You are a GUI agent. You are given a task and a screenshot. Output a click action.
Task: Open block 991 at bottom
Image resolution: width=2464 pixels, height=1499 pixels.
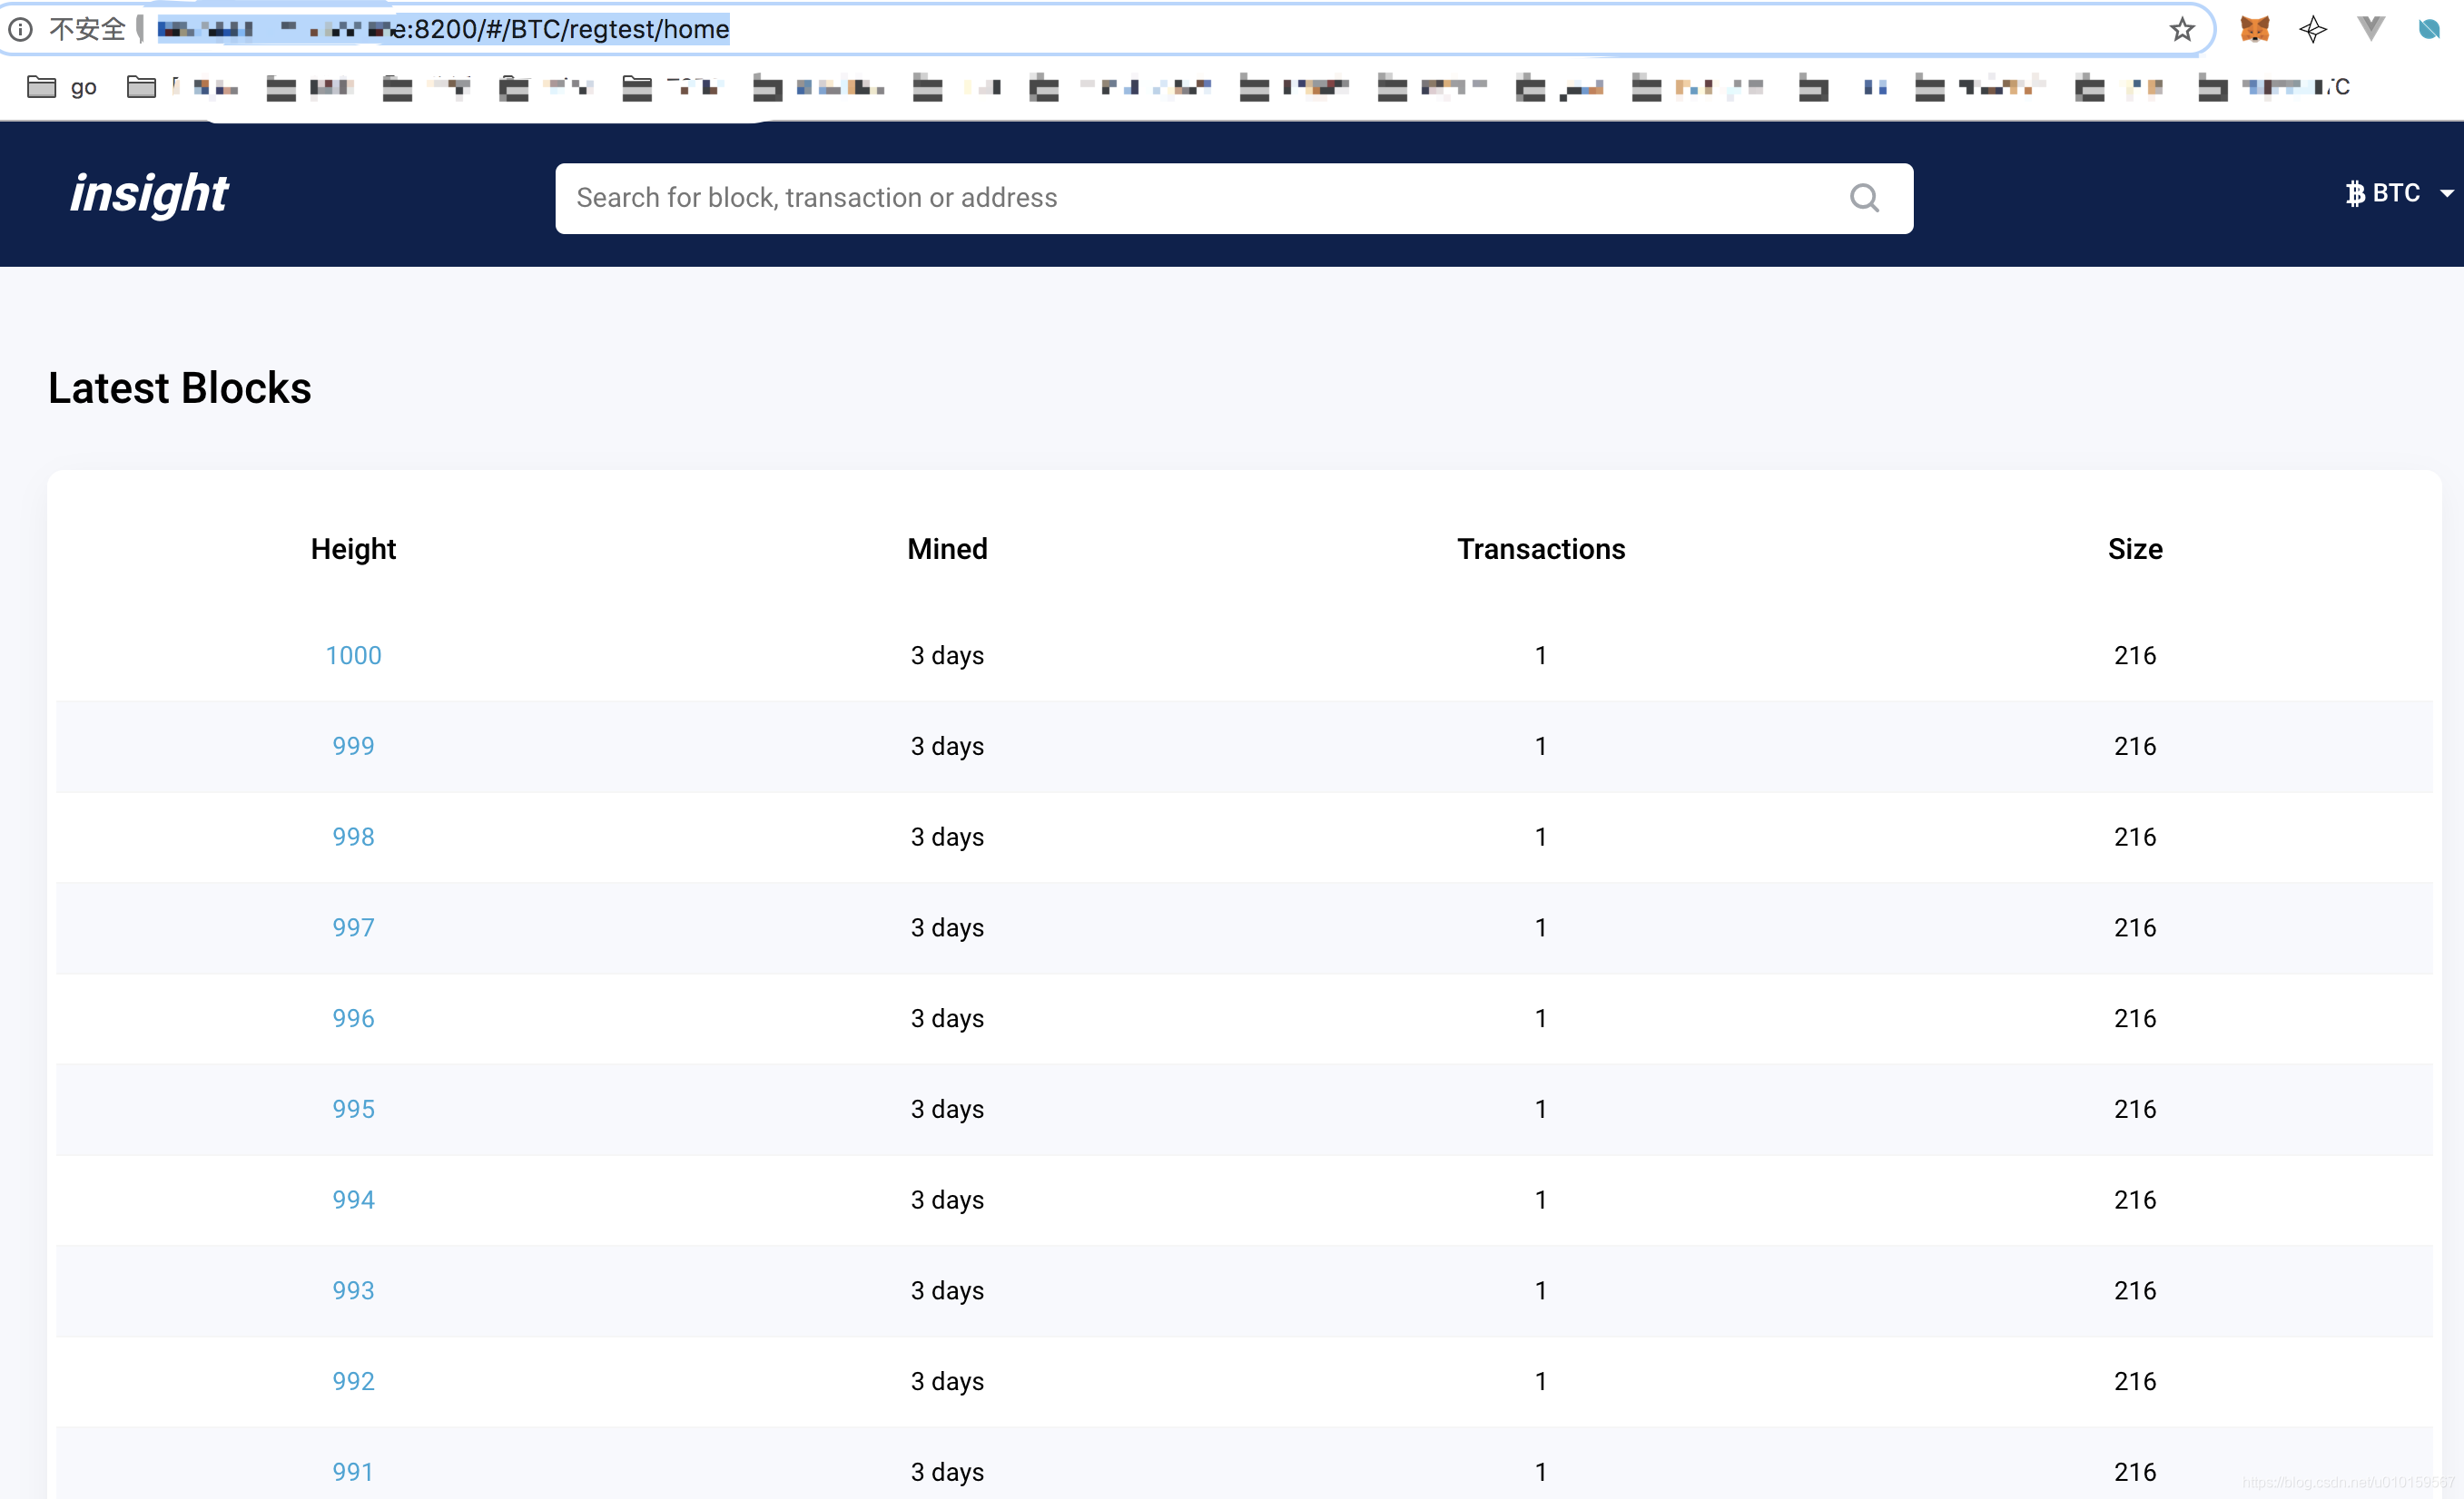353,1471
